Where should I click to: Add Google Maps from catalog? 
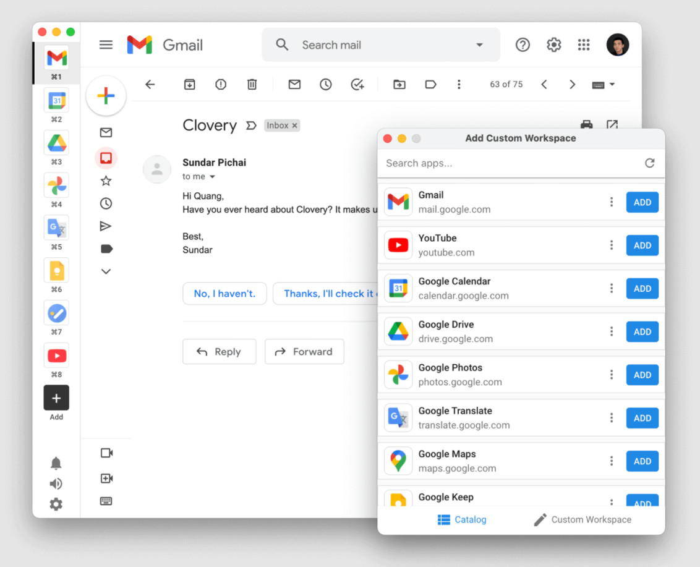[642, 461]
